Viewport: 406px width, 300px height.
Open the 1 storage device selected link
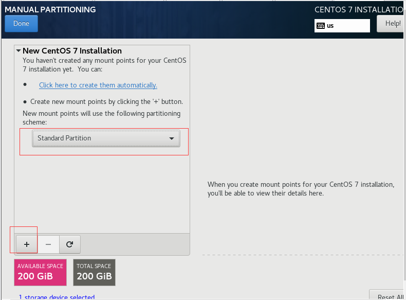[57, 297]
